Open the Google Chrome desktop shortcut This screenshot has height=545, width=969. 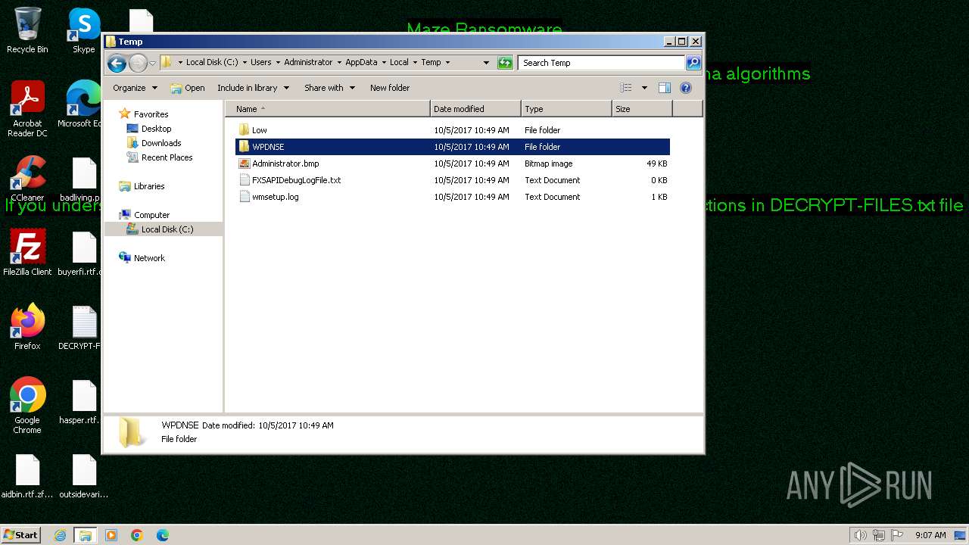pyautogui.click(x=27, y=406)
